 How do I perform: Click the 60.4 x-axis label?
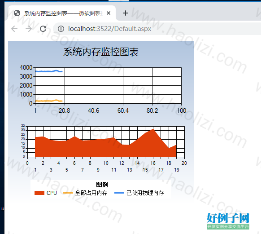123,110
